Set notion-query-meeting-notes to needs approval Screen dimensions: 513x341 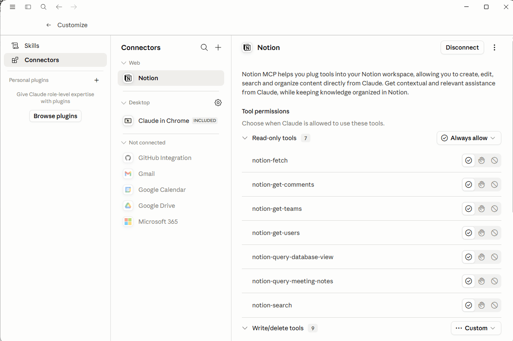pos(482,281)
